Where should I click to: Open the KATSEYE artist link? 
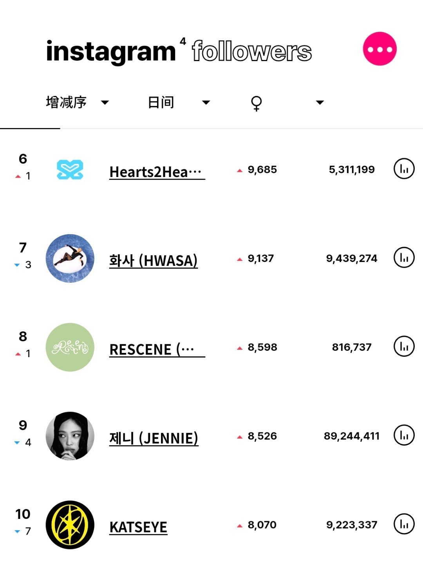point(138,527)
